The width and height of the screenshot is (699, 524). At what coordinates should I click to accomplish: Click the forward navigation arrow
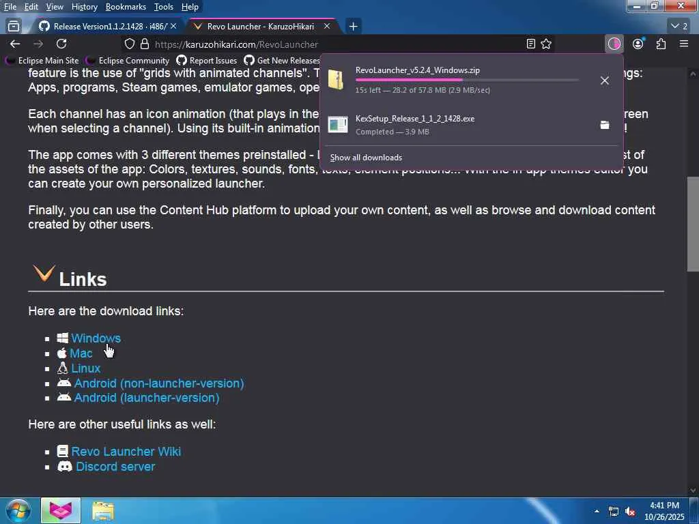[x=38, y=44]
